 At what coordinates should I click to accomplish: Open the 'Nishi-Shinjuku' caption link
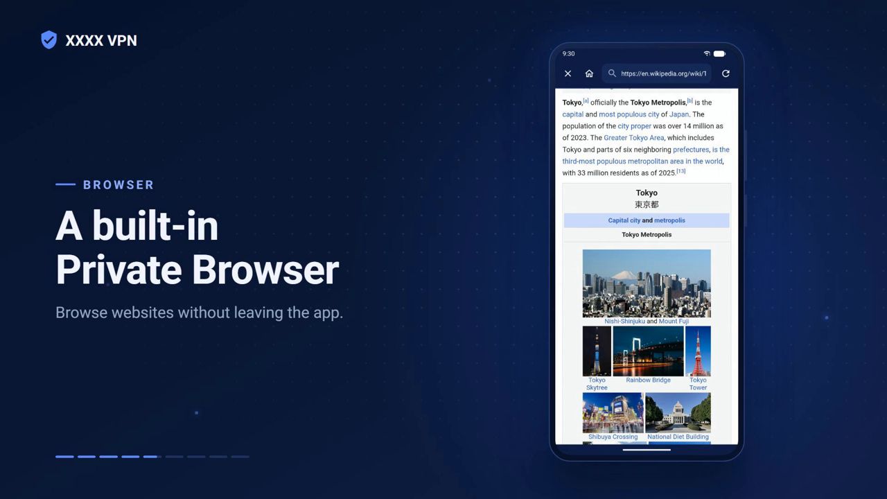coord(624,322)
